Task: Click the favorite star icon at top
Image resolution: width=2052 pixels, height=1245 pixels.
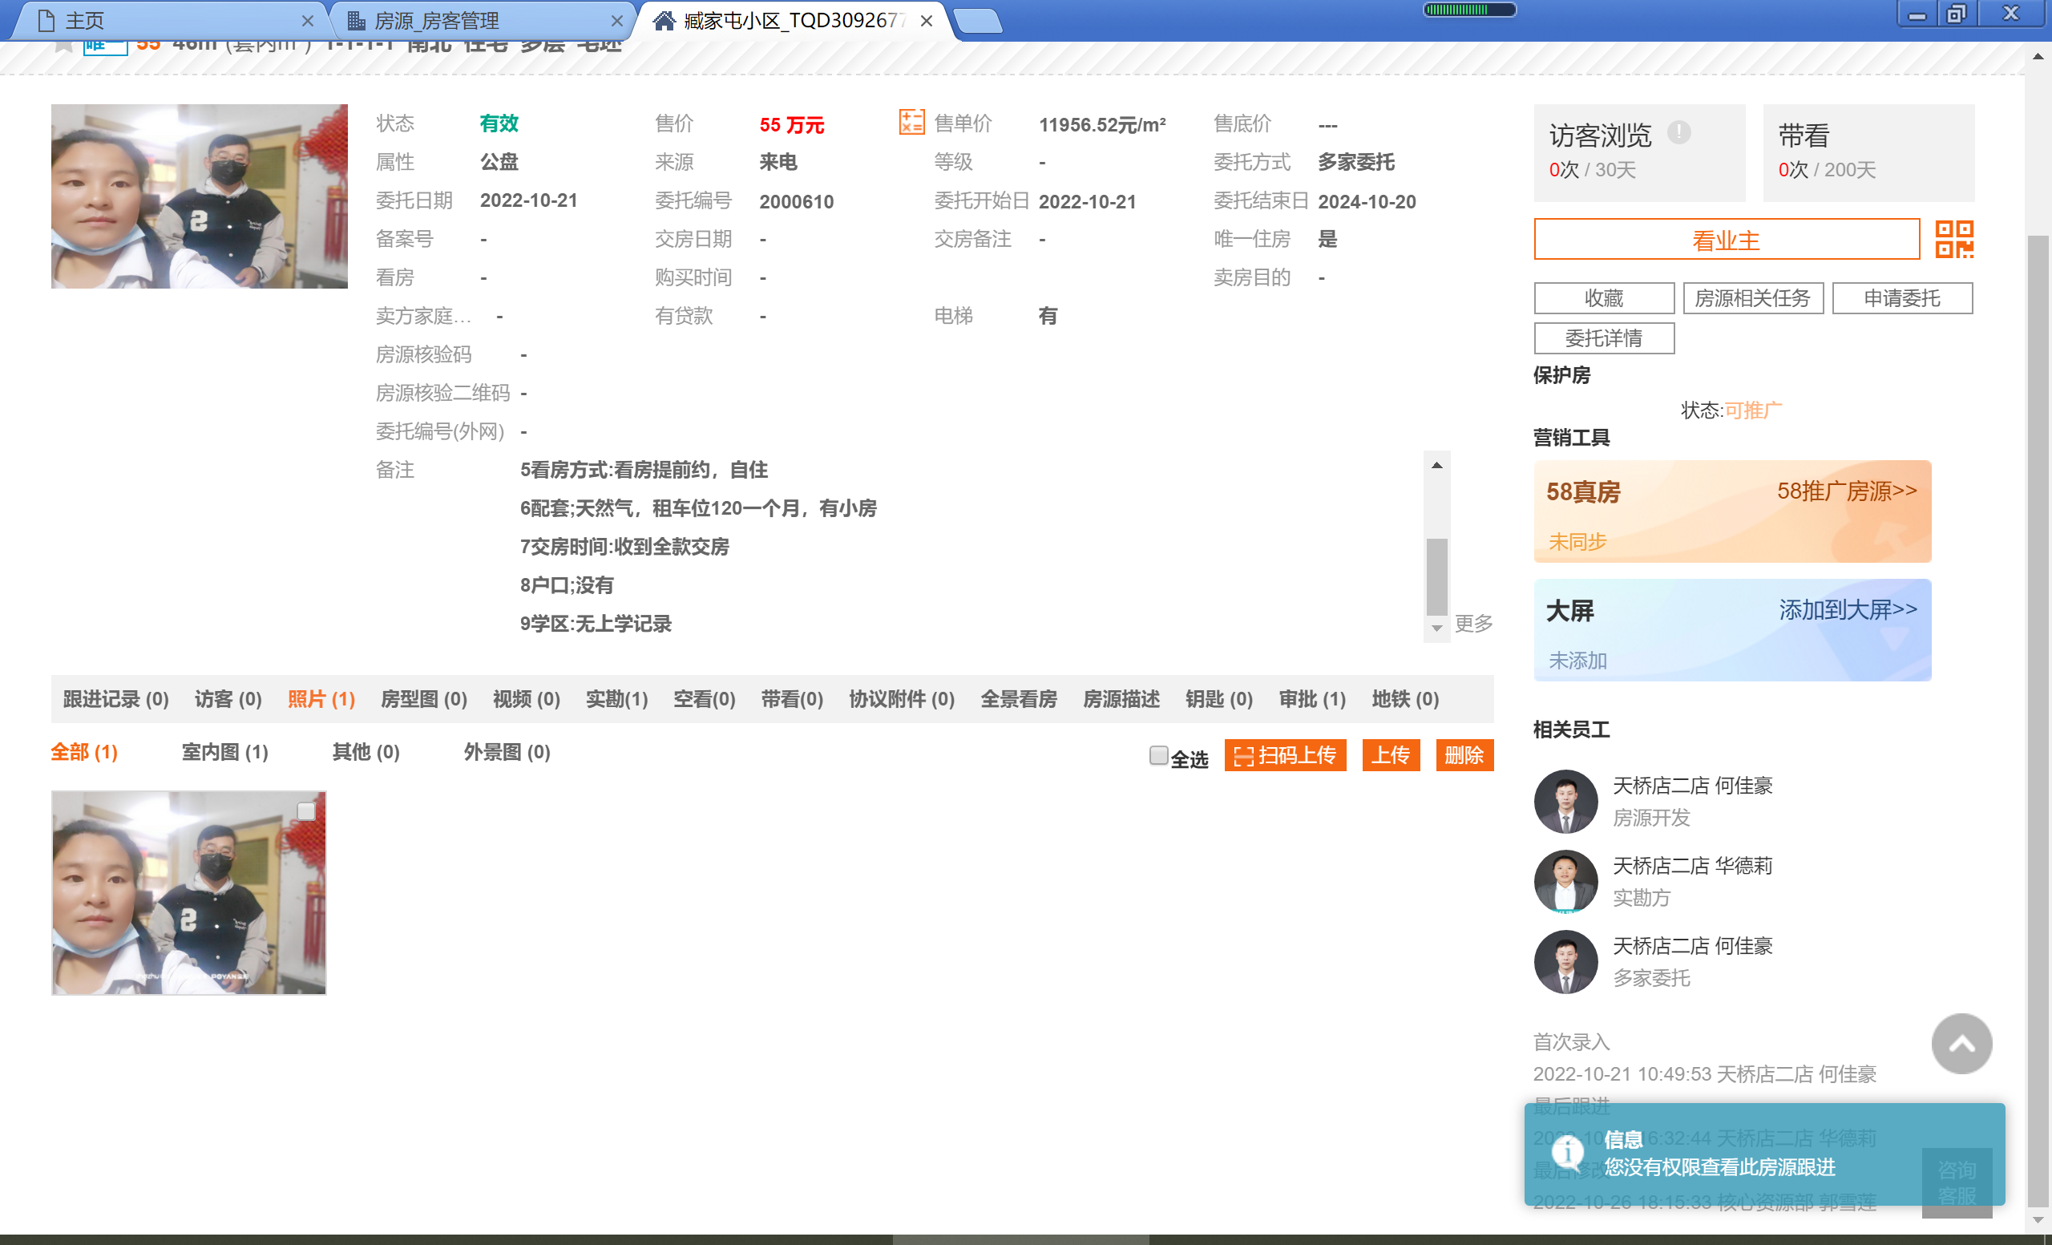Action: 64,45
